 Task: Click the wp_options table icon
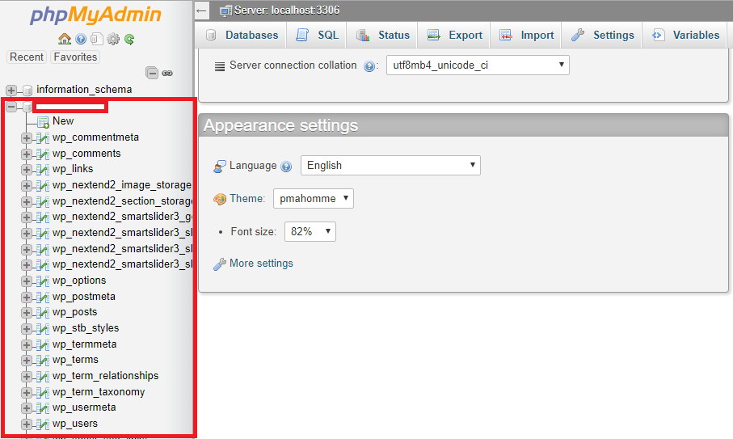[x=43, y=281]
